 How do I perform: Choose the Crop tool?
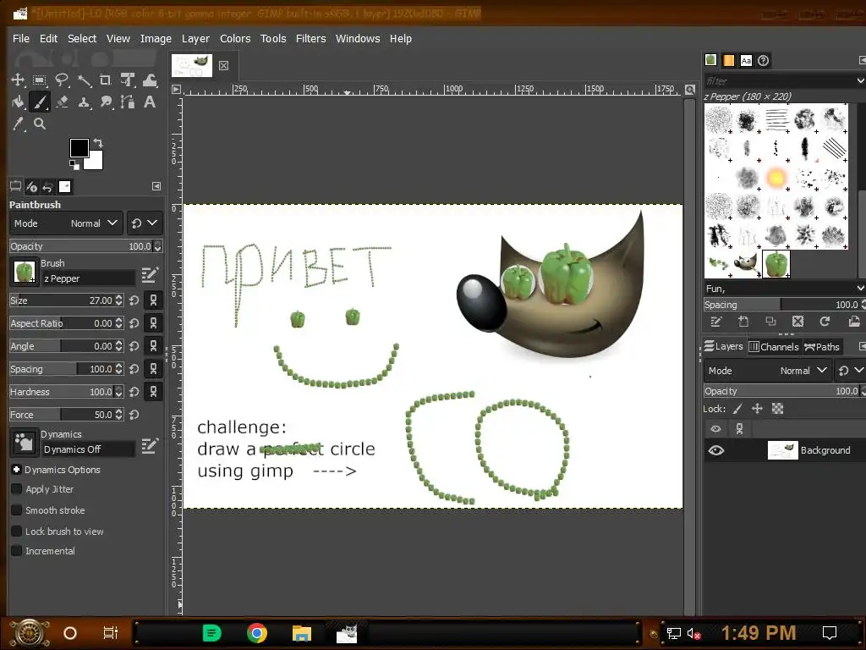point(106,80)
